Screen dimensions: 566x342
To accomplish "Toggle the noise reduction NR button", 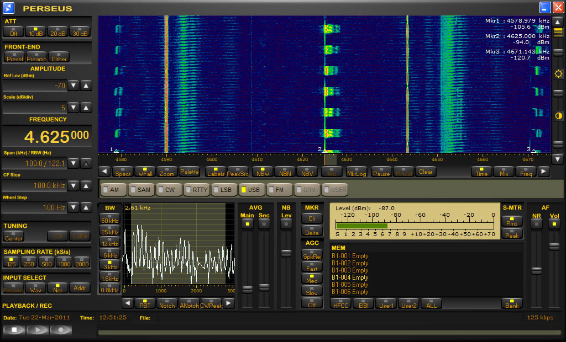I will coord(537,224).
